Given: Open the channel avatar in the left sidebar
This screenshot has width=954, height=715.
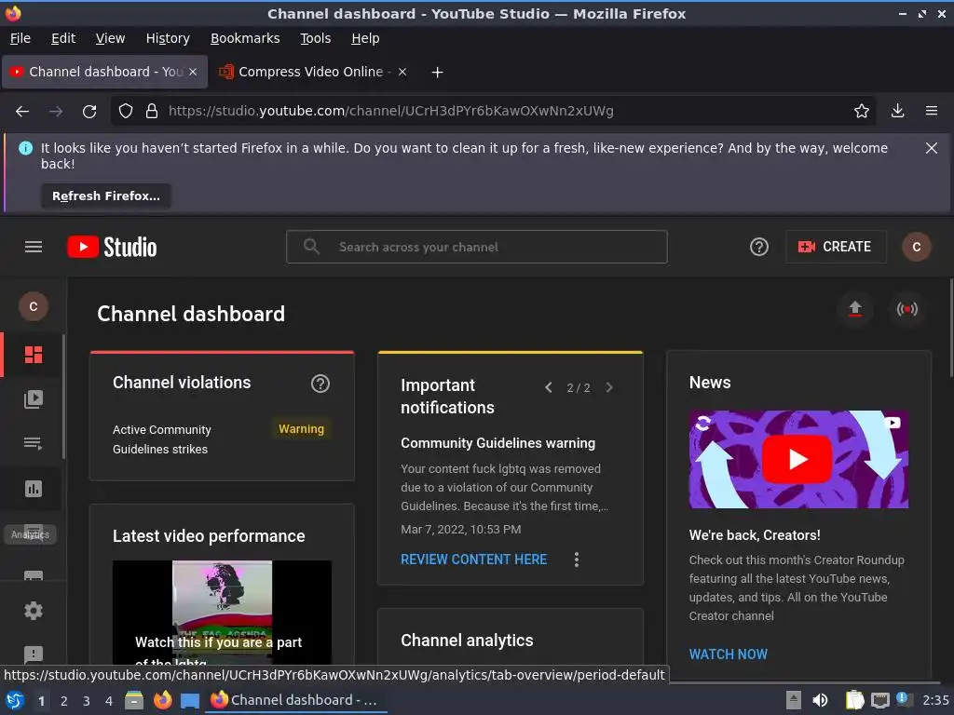Looking at the screenshot, I should pos(34,306).
